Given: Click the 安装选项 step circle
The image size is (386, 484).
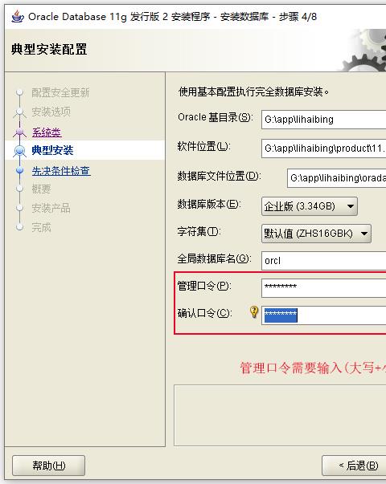Looking at the screenshot, I should point(20,112).
